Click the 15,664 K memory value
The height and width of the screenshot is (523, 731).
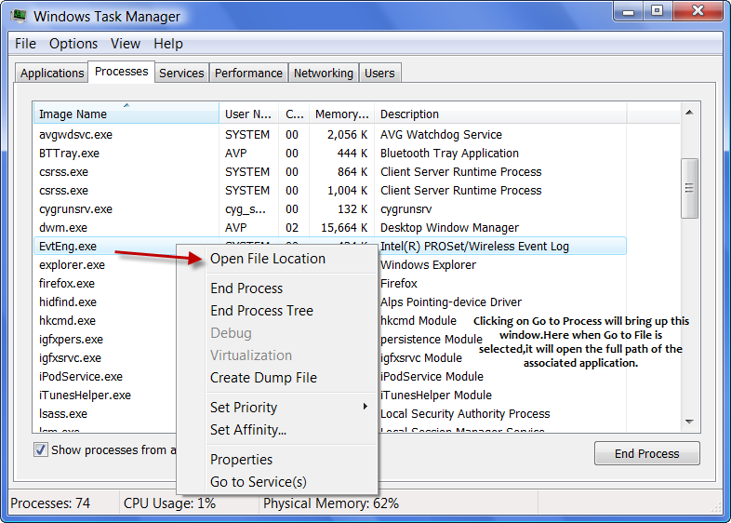pos(344,228)
